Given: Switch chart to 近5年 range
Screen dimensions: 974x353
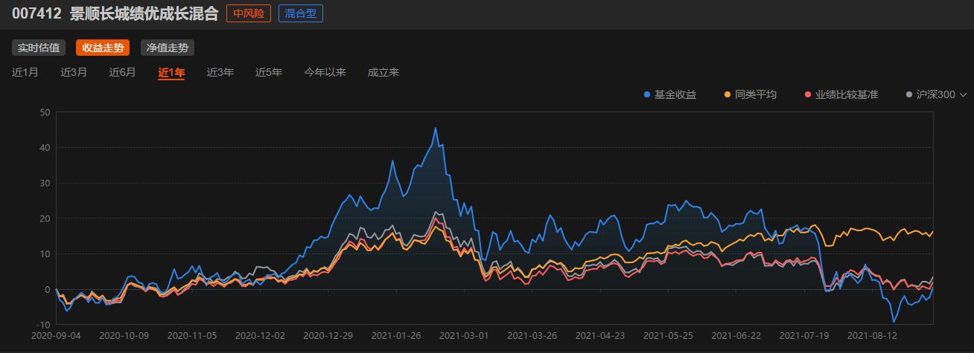Looking at the screenshot, I should tap(269, 72).
